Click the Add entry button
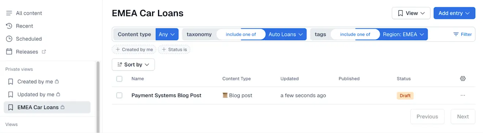The width and height of the screenshot is (483, 133). [x=454, y=13]
